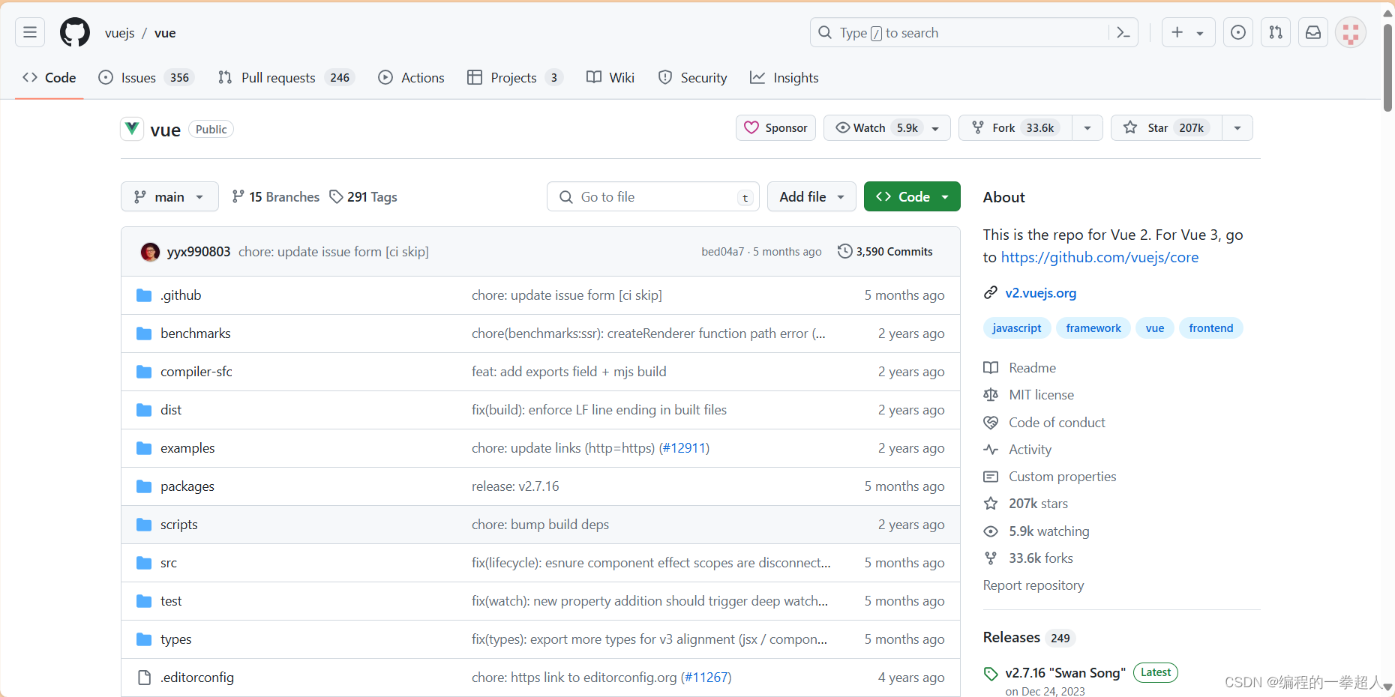1395x697 pixels.
Task: Open the vuejs organization breadcrumb link
Action: pyautogui.click(x=120, y=33)
